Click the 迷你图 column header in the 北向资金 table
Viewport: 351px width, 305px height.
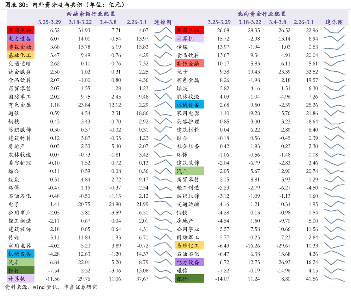pyautogui.click(x=334, y=22)
